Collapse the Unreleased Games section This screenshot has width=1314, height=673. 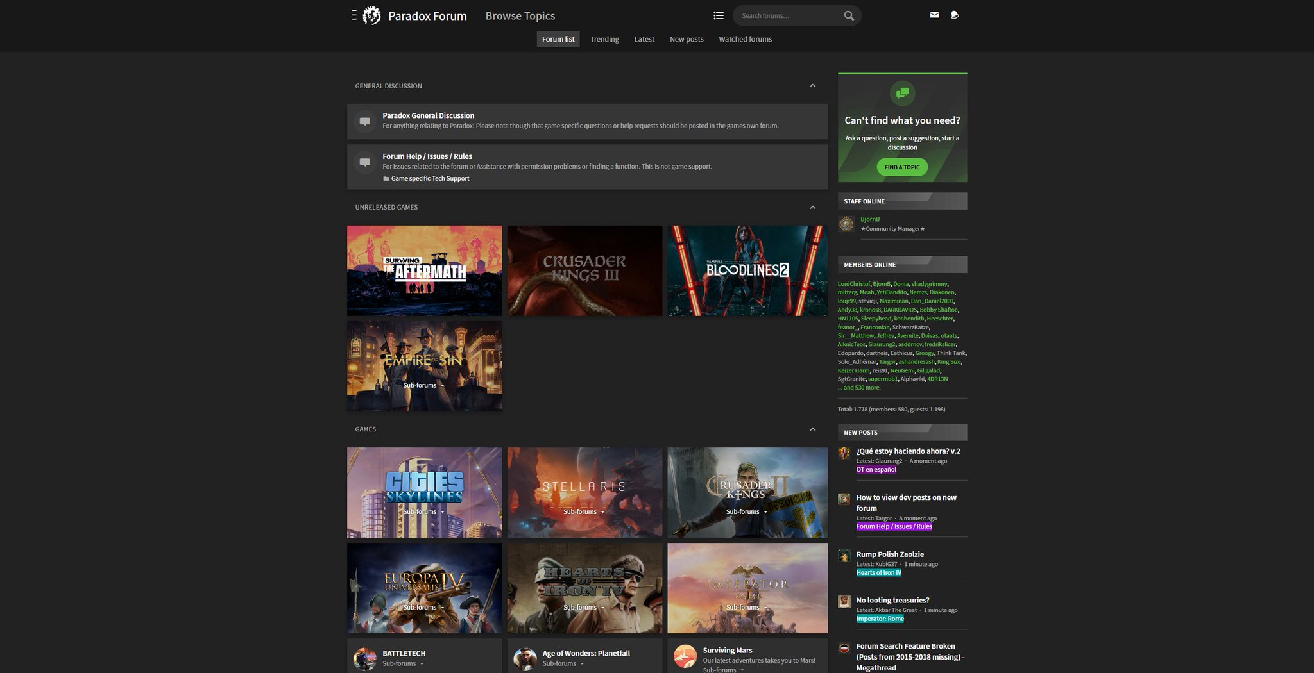(812, 207)
